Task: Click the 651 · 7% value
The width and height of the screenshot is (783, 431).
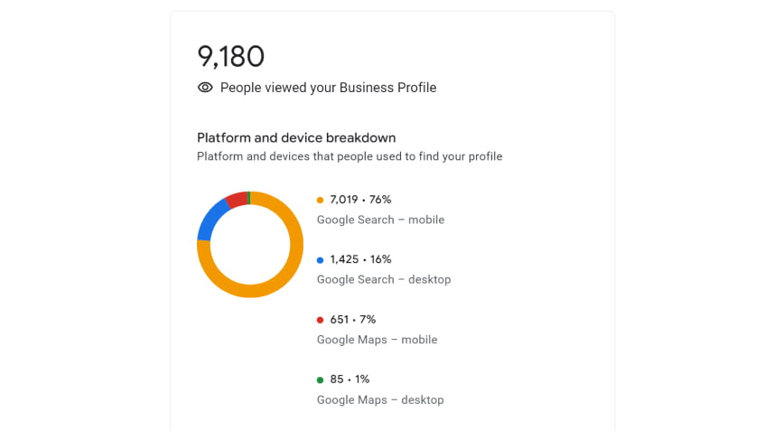Action: [x=352, y=320]
